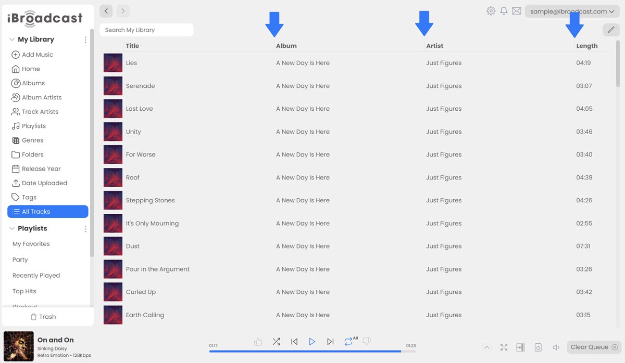Click the fullscreen expand icon
The image size is (625, 363).
[504, 347]
